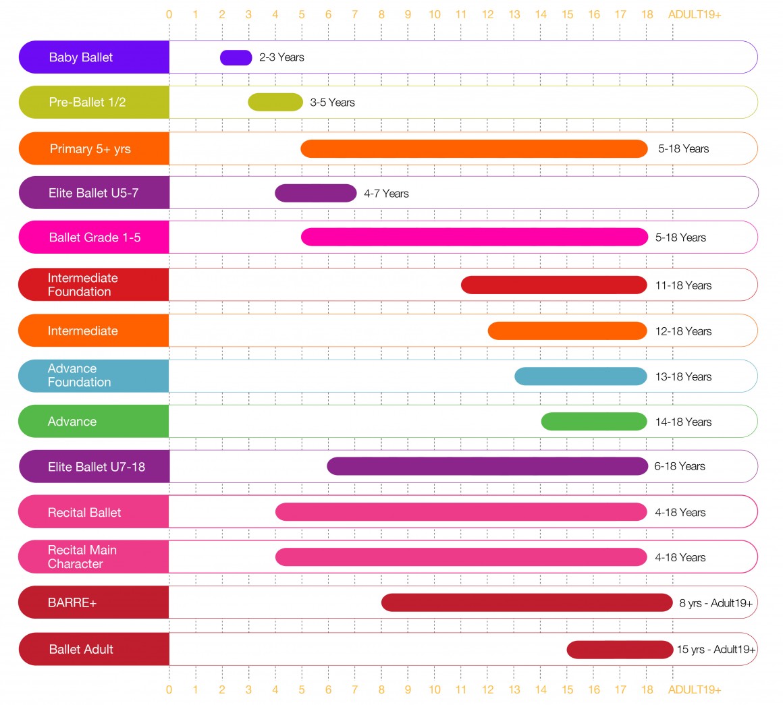Select the Ballet Grade 1-5 label
Image resolution: width=783 pixels, height=705 pixels.
[x=94, y=237]
